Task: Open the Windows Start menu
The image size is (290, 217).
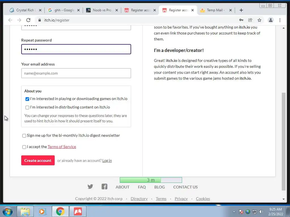Action: pos(8,211)
